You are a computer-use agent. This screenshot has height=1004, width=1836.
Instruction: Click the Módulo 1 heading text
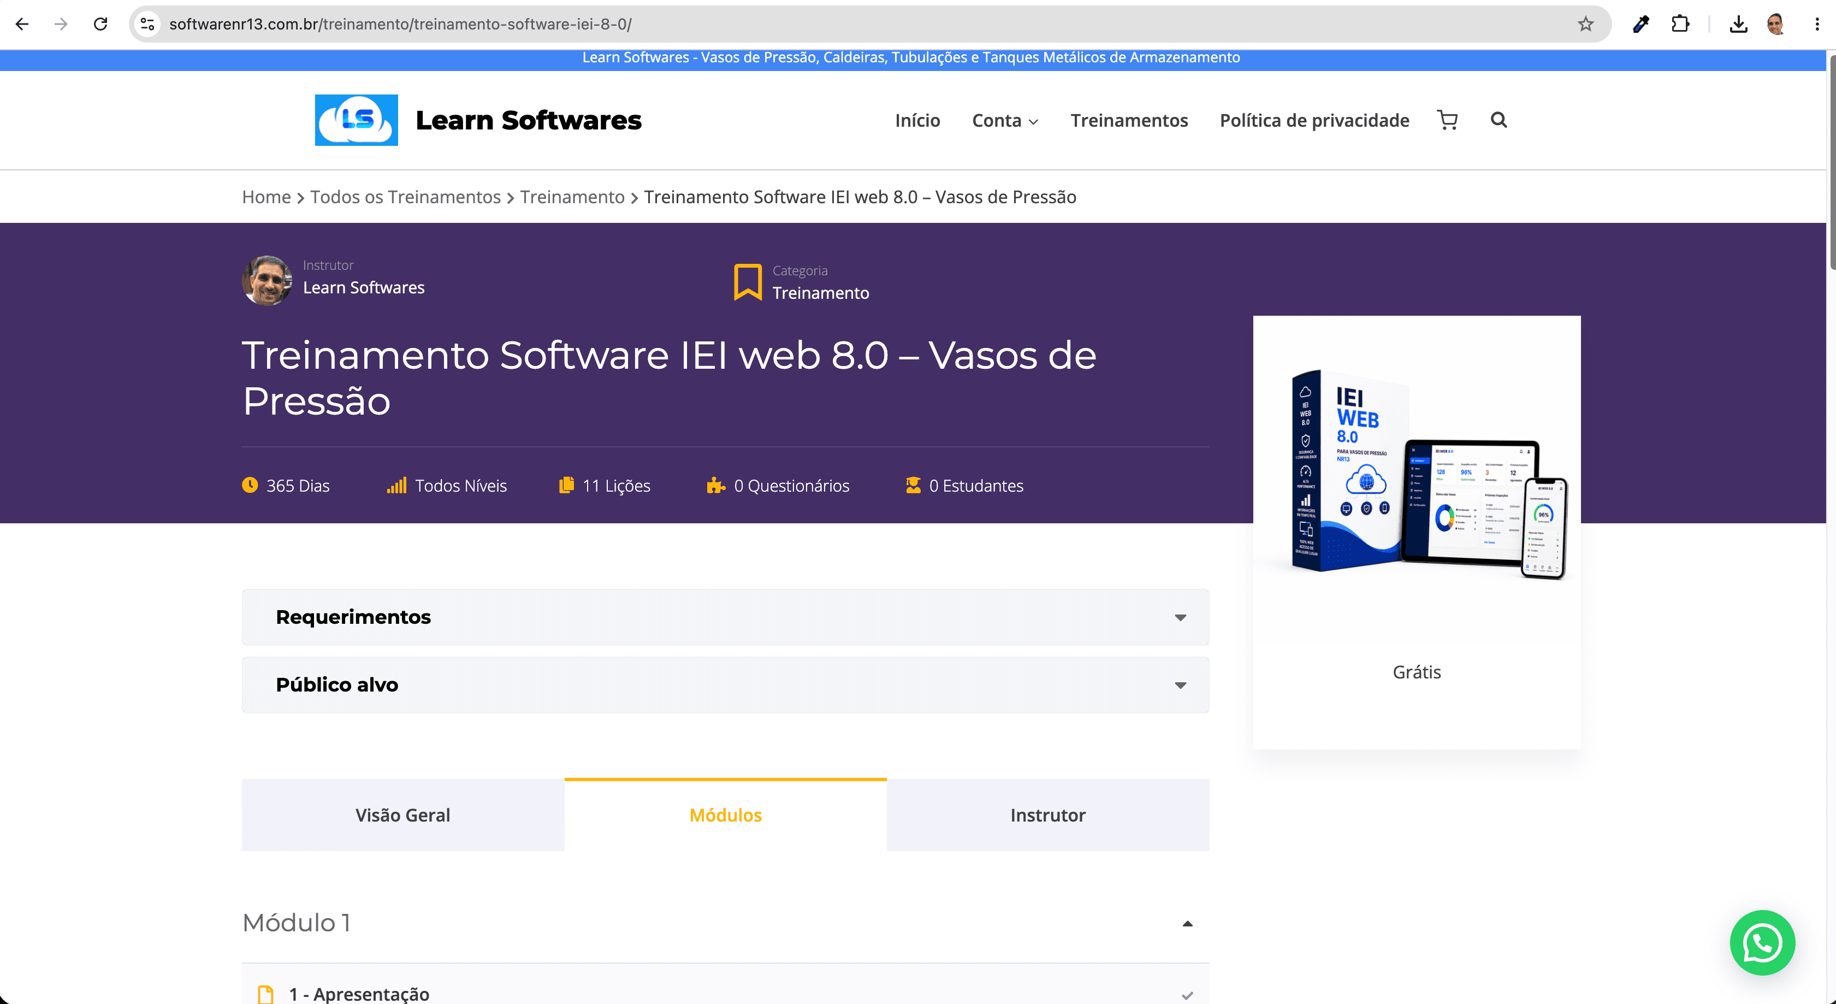pos(296,923)
